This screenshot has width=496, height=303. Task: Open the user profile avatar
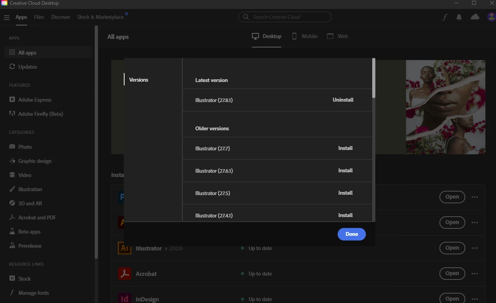click(x=491, y=17)
